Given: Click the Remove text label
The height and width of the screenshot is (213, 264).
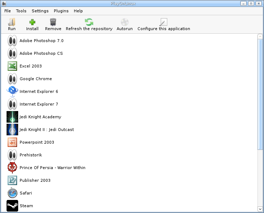Looking at the screenshot, I should pyautogui.click(x=53, y=29).
